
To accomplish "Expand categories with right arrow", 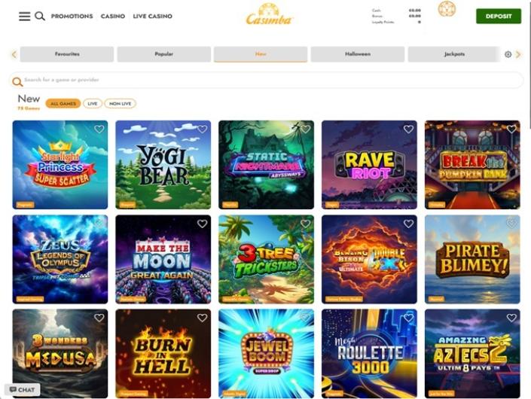I will coord(518,54).
